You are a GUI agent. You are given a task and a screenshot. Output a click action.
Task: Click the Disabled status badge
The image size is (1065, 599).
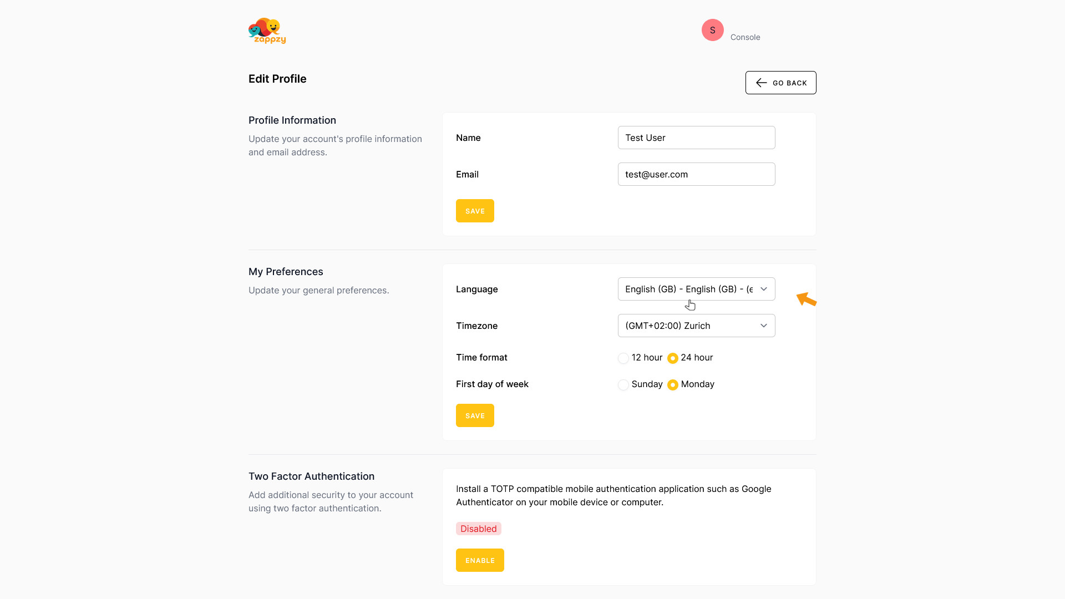(x=478, y=529)
